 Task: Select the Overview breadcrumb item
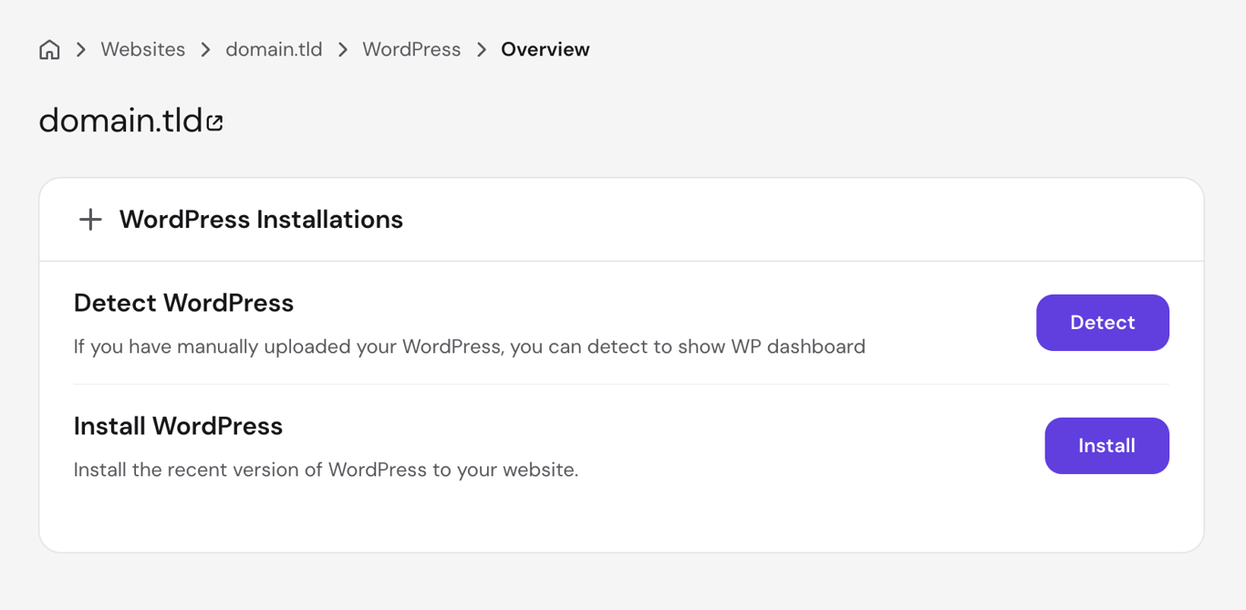(545, 49)
